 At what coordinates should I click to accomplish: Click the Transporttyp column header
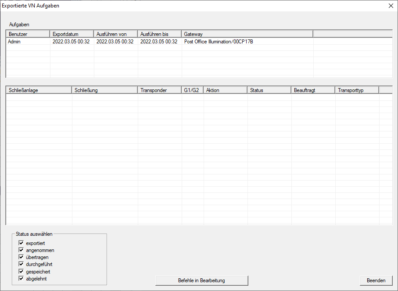click(357, 90)
